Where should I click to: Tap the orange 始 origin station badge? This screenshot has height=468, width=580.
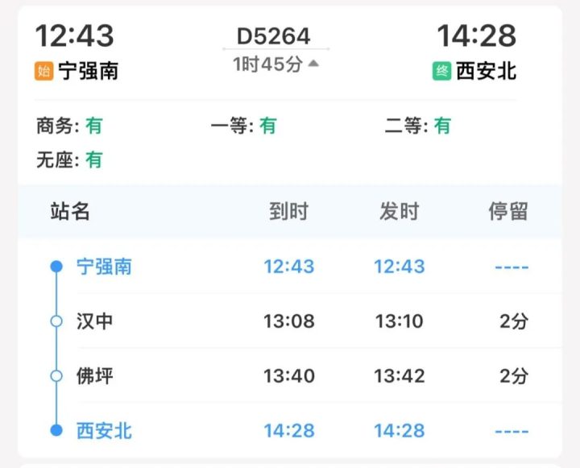click(x=44, y=71)
